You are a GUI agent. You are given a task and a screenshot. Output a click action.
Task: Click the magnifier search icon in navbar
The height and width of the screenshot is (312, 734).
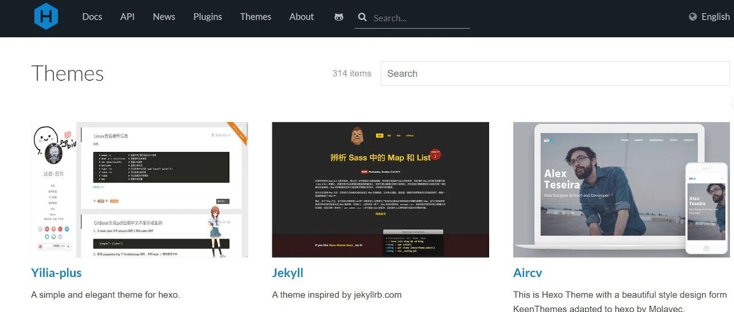click(362, 17)
